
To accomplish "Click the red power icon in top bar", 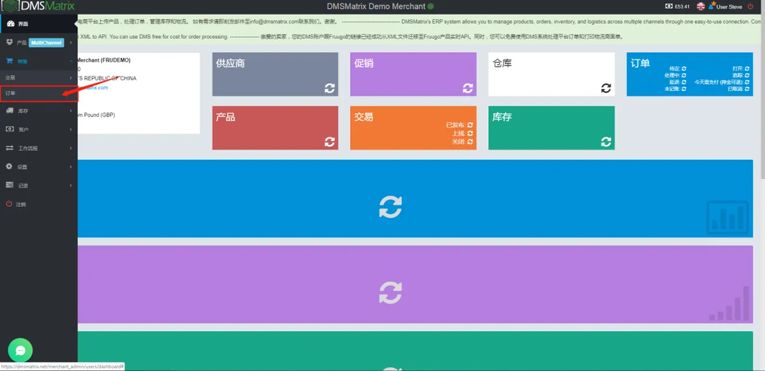I will [750, 6].
